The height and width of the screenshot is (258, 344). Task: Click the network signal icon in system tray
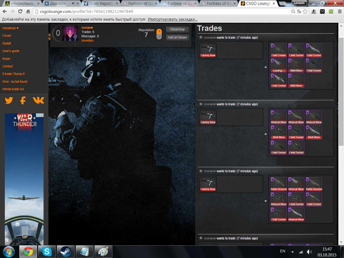(301, 252)
